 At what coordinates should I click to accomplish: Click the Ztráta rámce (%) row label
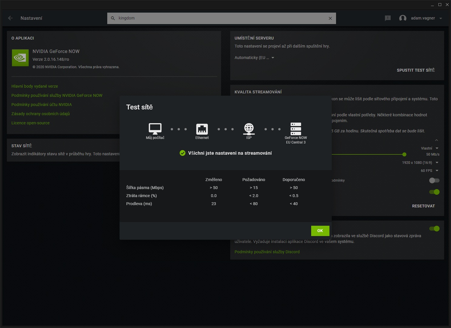point(141,196)
